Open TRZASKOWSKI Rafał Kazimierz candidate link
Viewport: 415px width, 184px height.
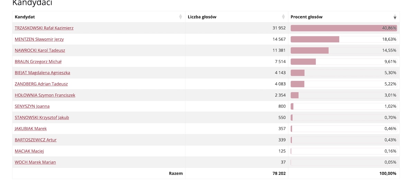pyautogui.click(x=44, y=28)
